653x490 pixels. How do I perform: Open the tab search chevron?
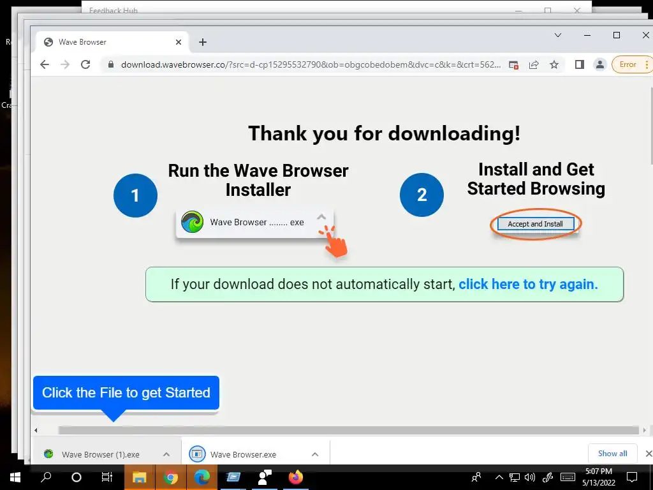[x=558, y=36]
